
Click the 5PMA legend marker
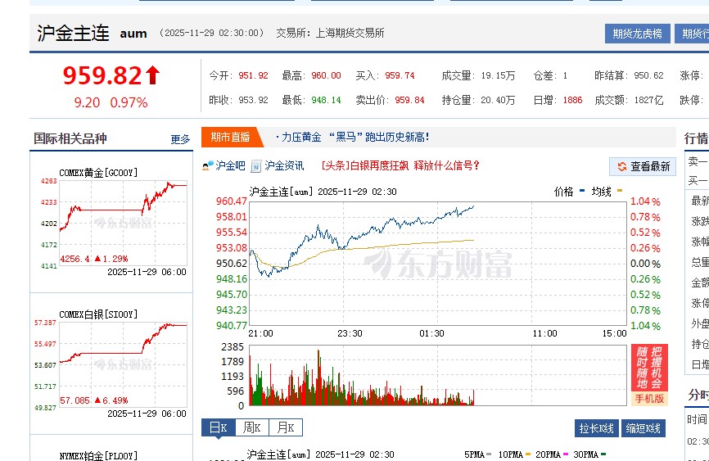[x=489, y=454]
